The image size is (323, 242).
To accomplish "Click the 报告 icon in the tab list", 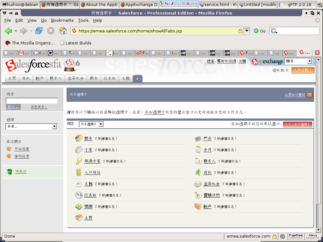I will point(79,138).
